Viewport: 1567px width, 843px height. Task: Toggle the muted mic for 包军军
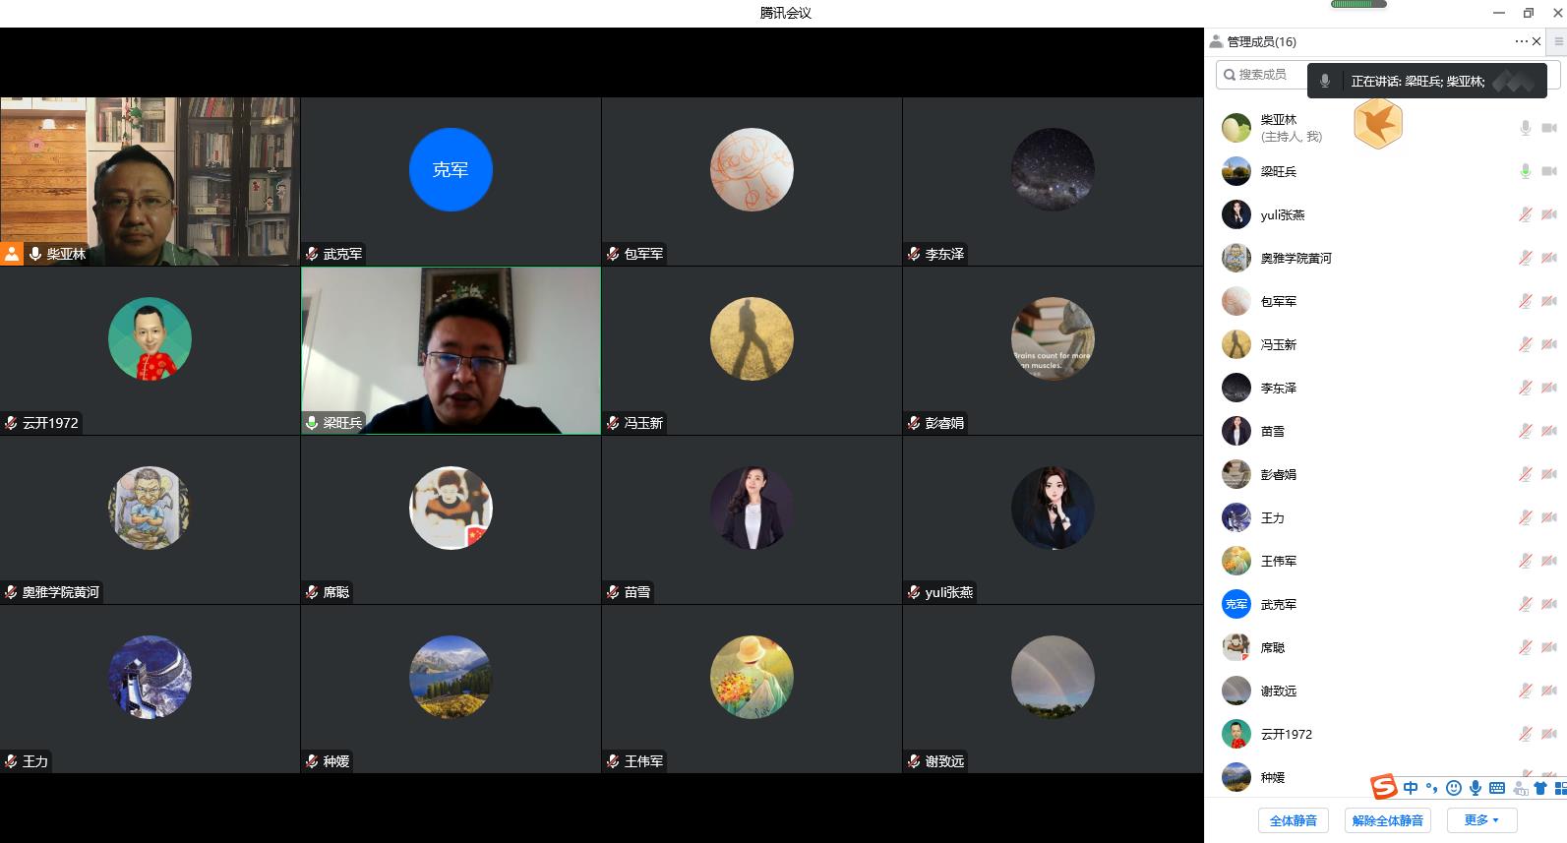1525,301
